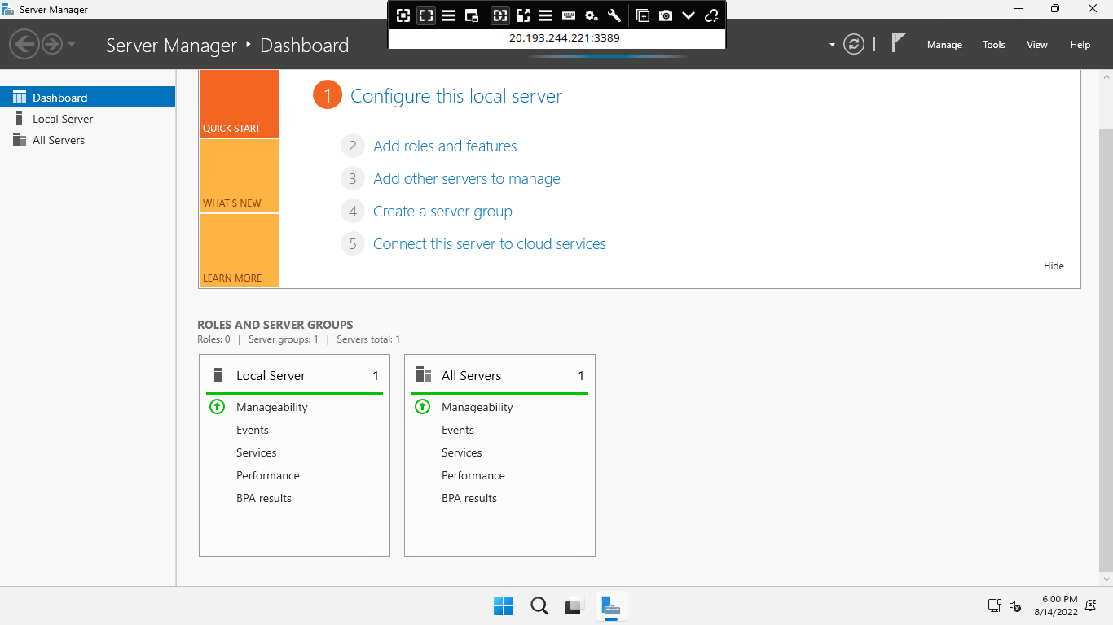Click Add roles and features link
The height and width of the screenshot is (625, 1113).
(445, 146)
